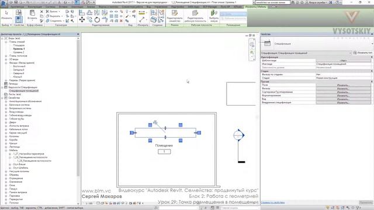The height and width of the screenshot is (210, 374).
Task: Expand the 3D виды tree node
Action: (x=6, y=60)
